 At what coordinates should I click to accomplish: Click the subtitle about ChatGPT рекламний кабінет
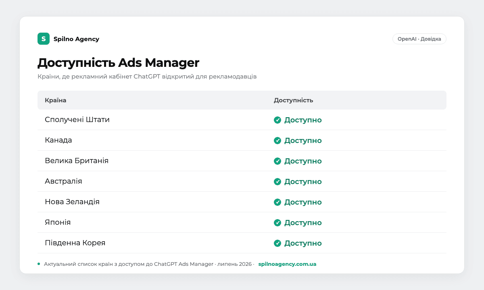click(147, 77)
